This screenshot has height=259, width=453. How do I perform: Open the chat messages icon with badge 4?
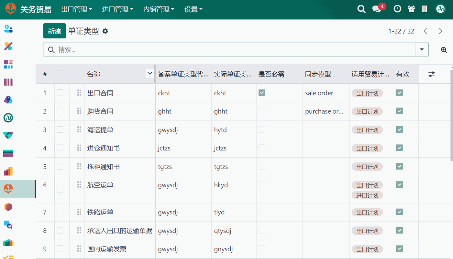(x=377, y=9)
